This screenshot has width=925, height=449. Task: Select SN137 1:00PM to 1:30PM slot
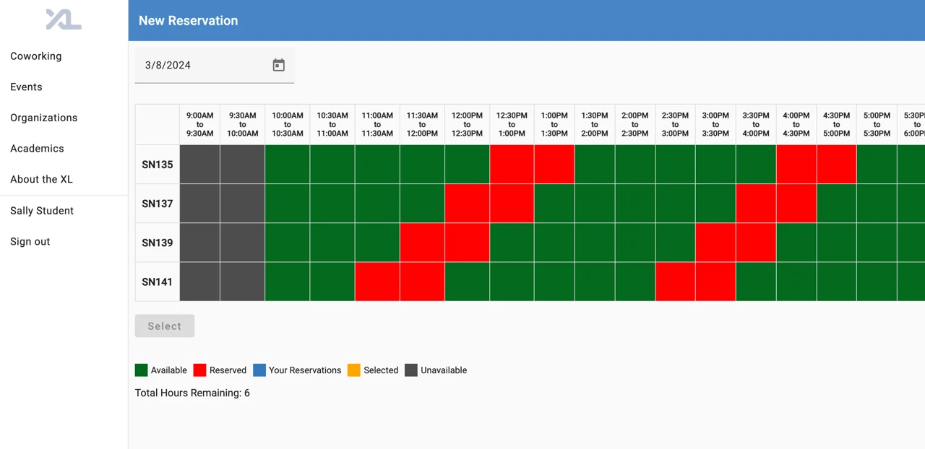click(554, 204)
